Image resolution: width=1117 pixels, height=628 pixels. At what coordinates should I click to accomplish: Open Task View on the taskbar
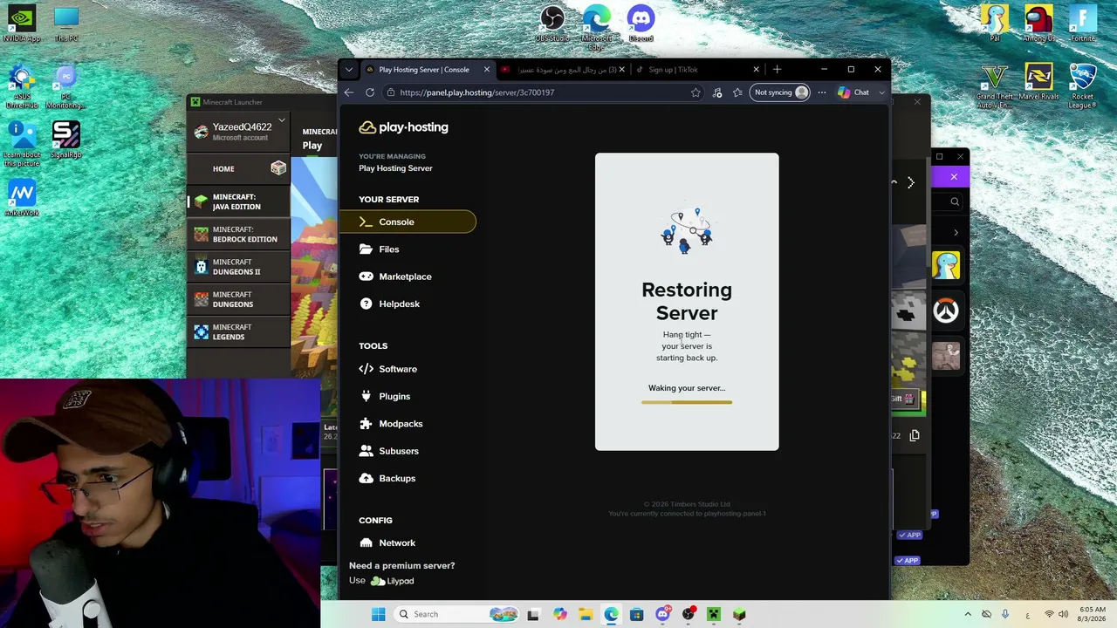coord(533,614)
